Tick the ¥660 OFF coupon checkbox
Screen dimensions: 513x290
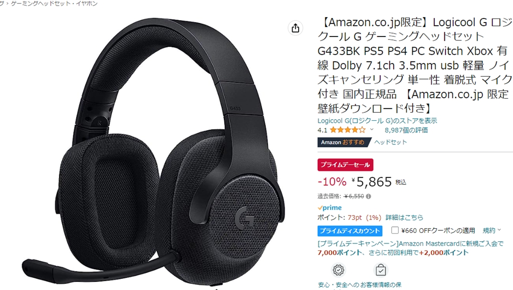(395, 230)
